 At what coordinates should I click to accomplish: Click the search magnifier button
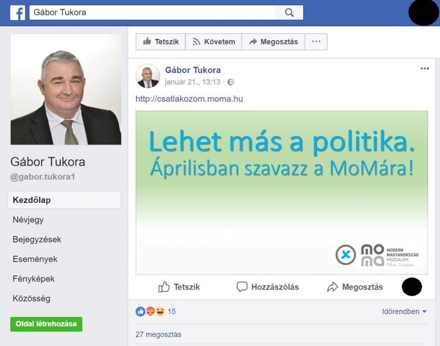(289, 13)
